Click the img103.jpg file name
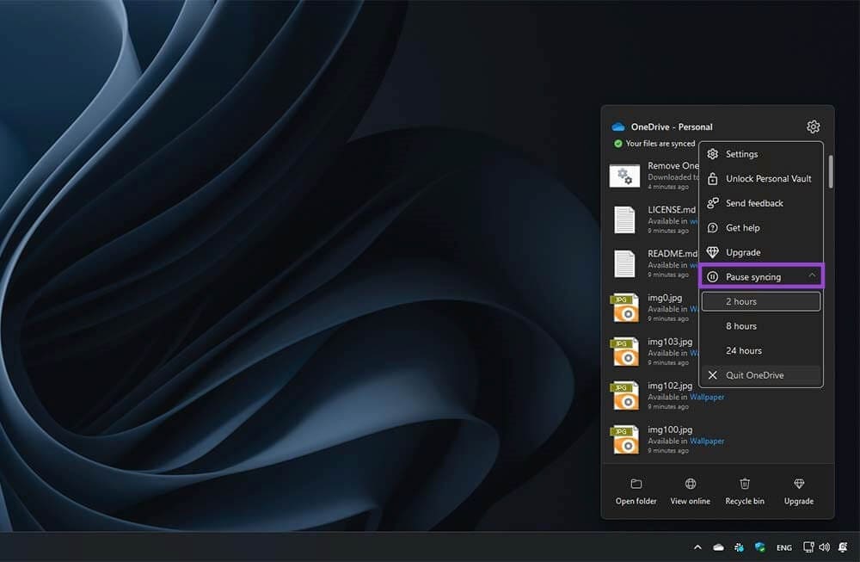Viewport: 860px width, 562px height. click(670, 342)
